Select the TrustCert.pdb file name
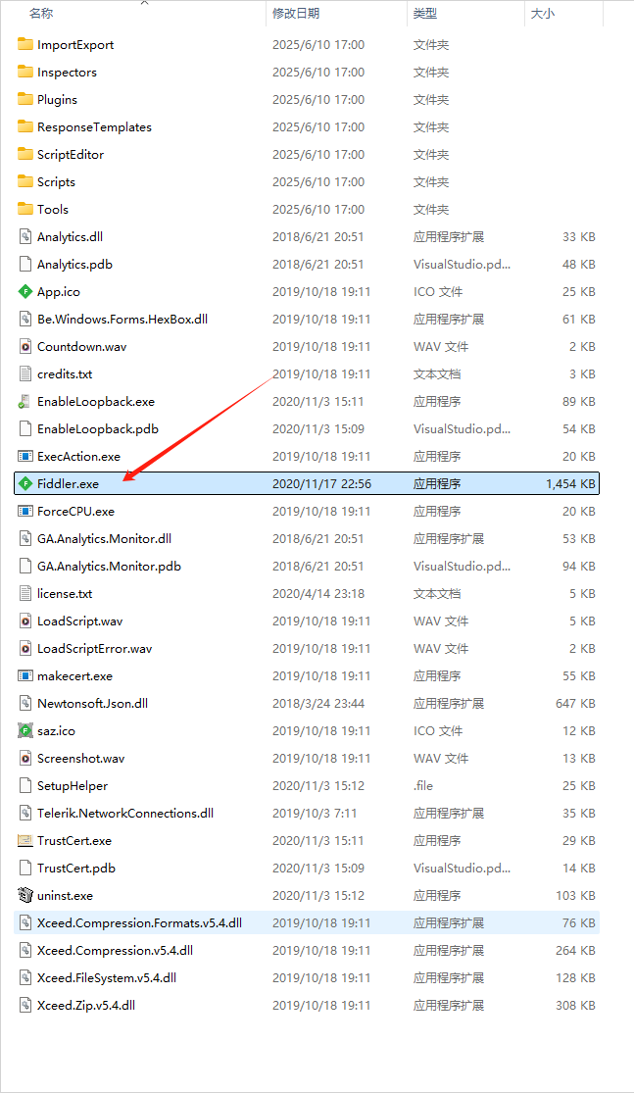 tap(76, 868)
